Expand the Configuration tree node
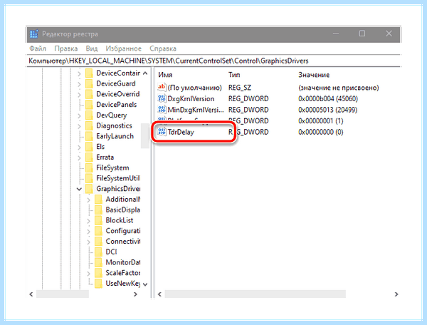 click(88, 232)
